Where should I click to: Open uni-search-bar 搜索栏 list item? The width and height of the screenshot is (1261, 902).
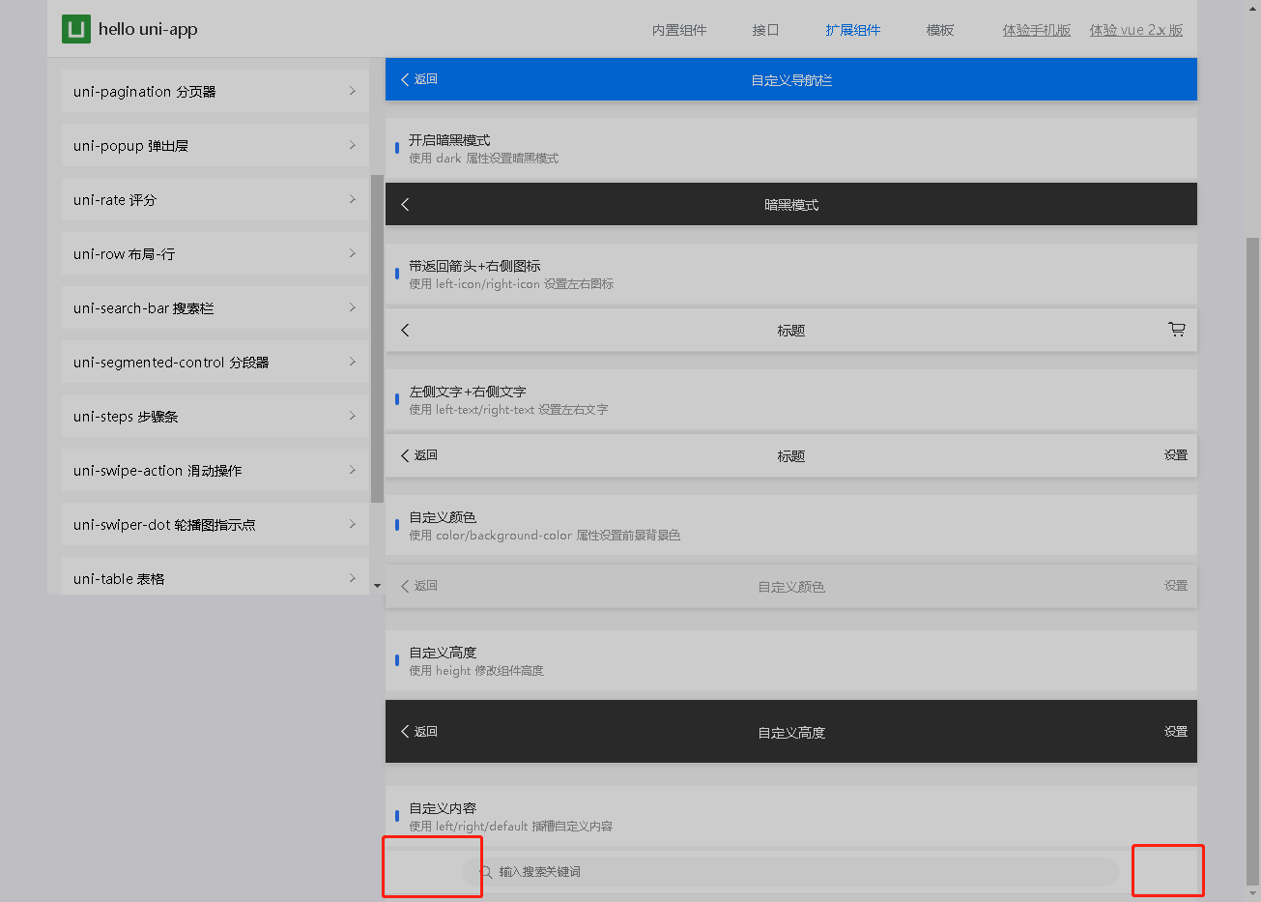pos(215,307)
